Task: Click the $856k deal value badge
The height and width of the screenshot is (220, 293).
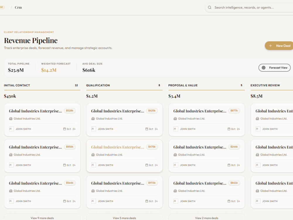Action: [x=70, y=147]
